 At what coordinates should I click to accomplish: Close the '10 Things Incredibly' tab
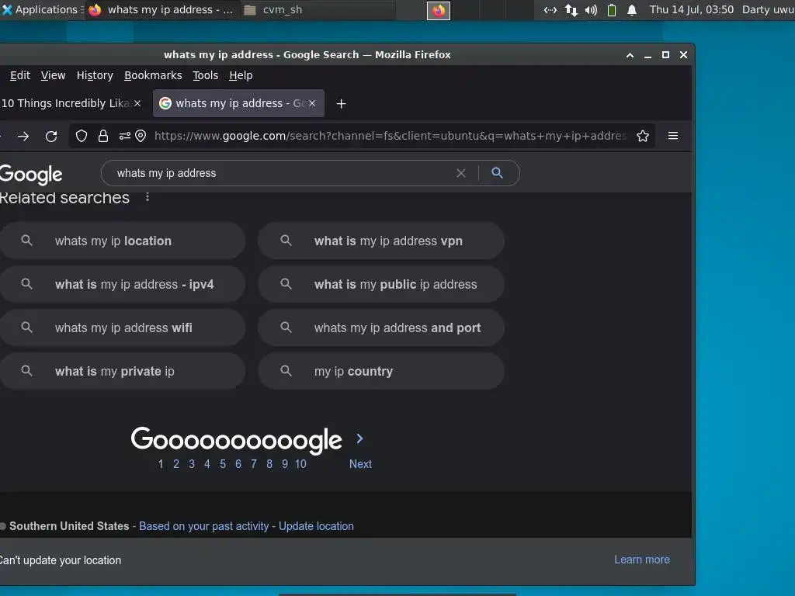[x=137, y=103]
